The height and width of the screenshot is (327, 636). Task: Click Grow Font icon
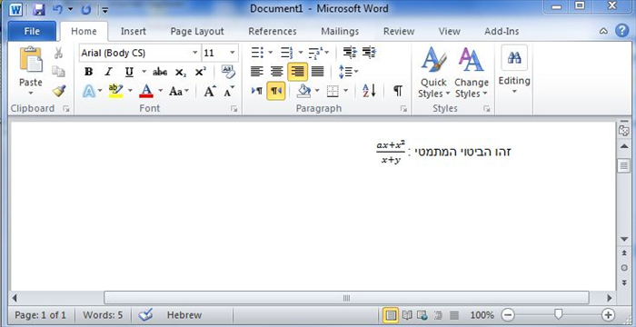[x=210, y=91]
